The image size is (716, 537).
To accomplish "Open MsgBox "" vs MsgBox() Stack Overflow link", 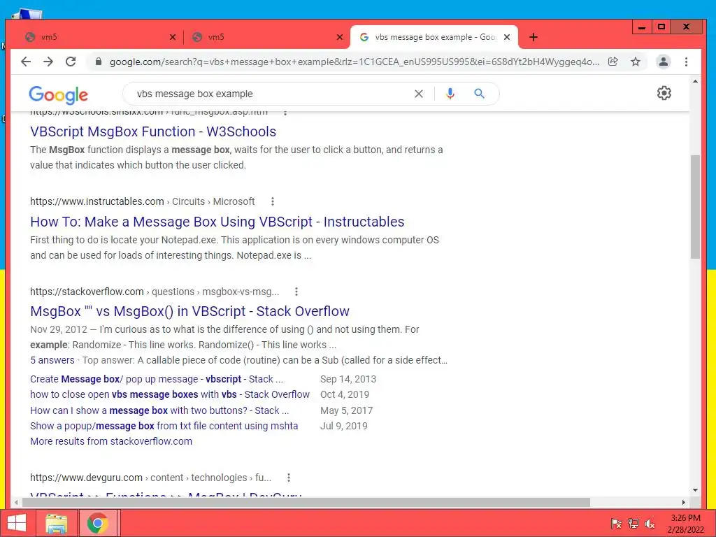I will click(x=189, y=311).
